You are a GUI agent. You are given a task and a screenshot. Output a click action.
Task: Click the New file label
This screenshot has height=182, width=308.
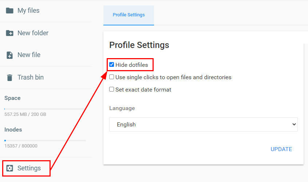point(29,55)
